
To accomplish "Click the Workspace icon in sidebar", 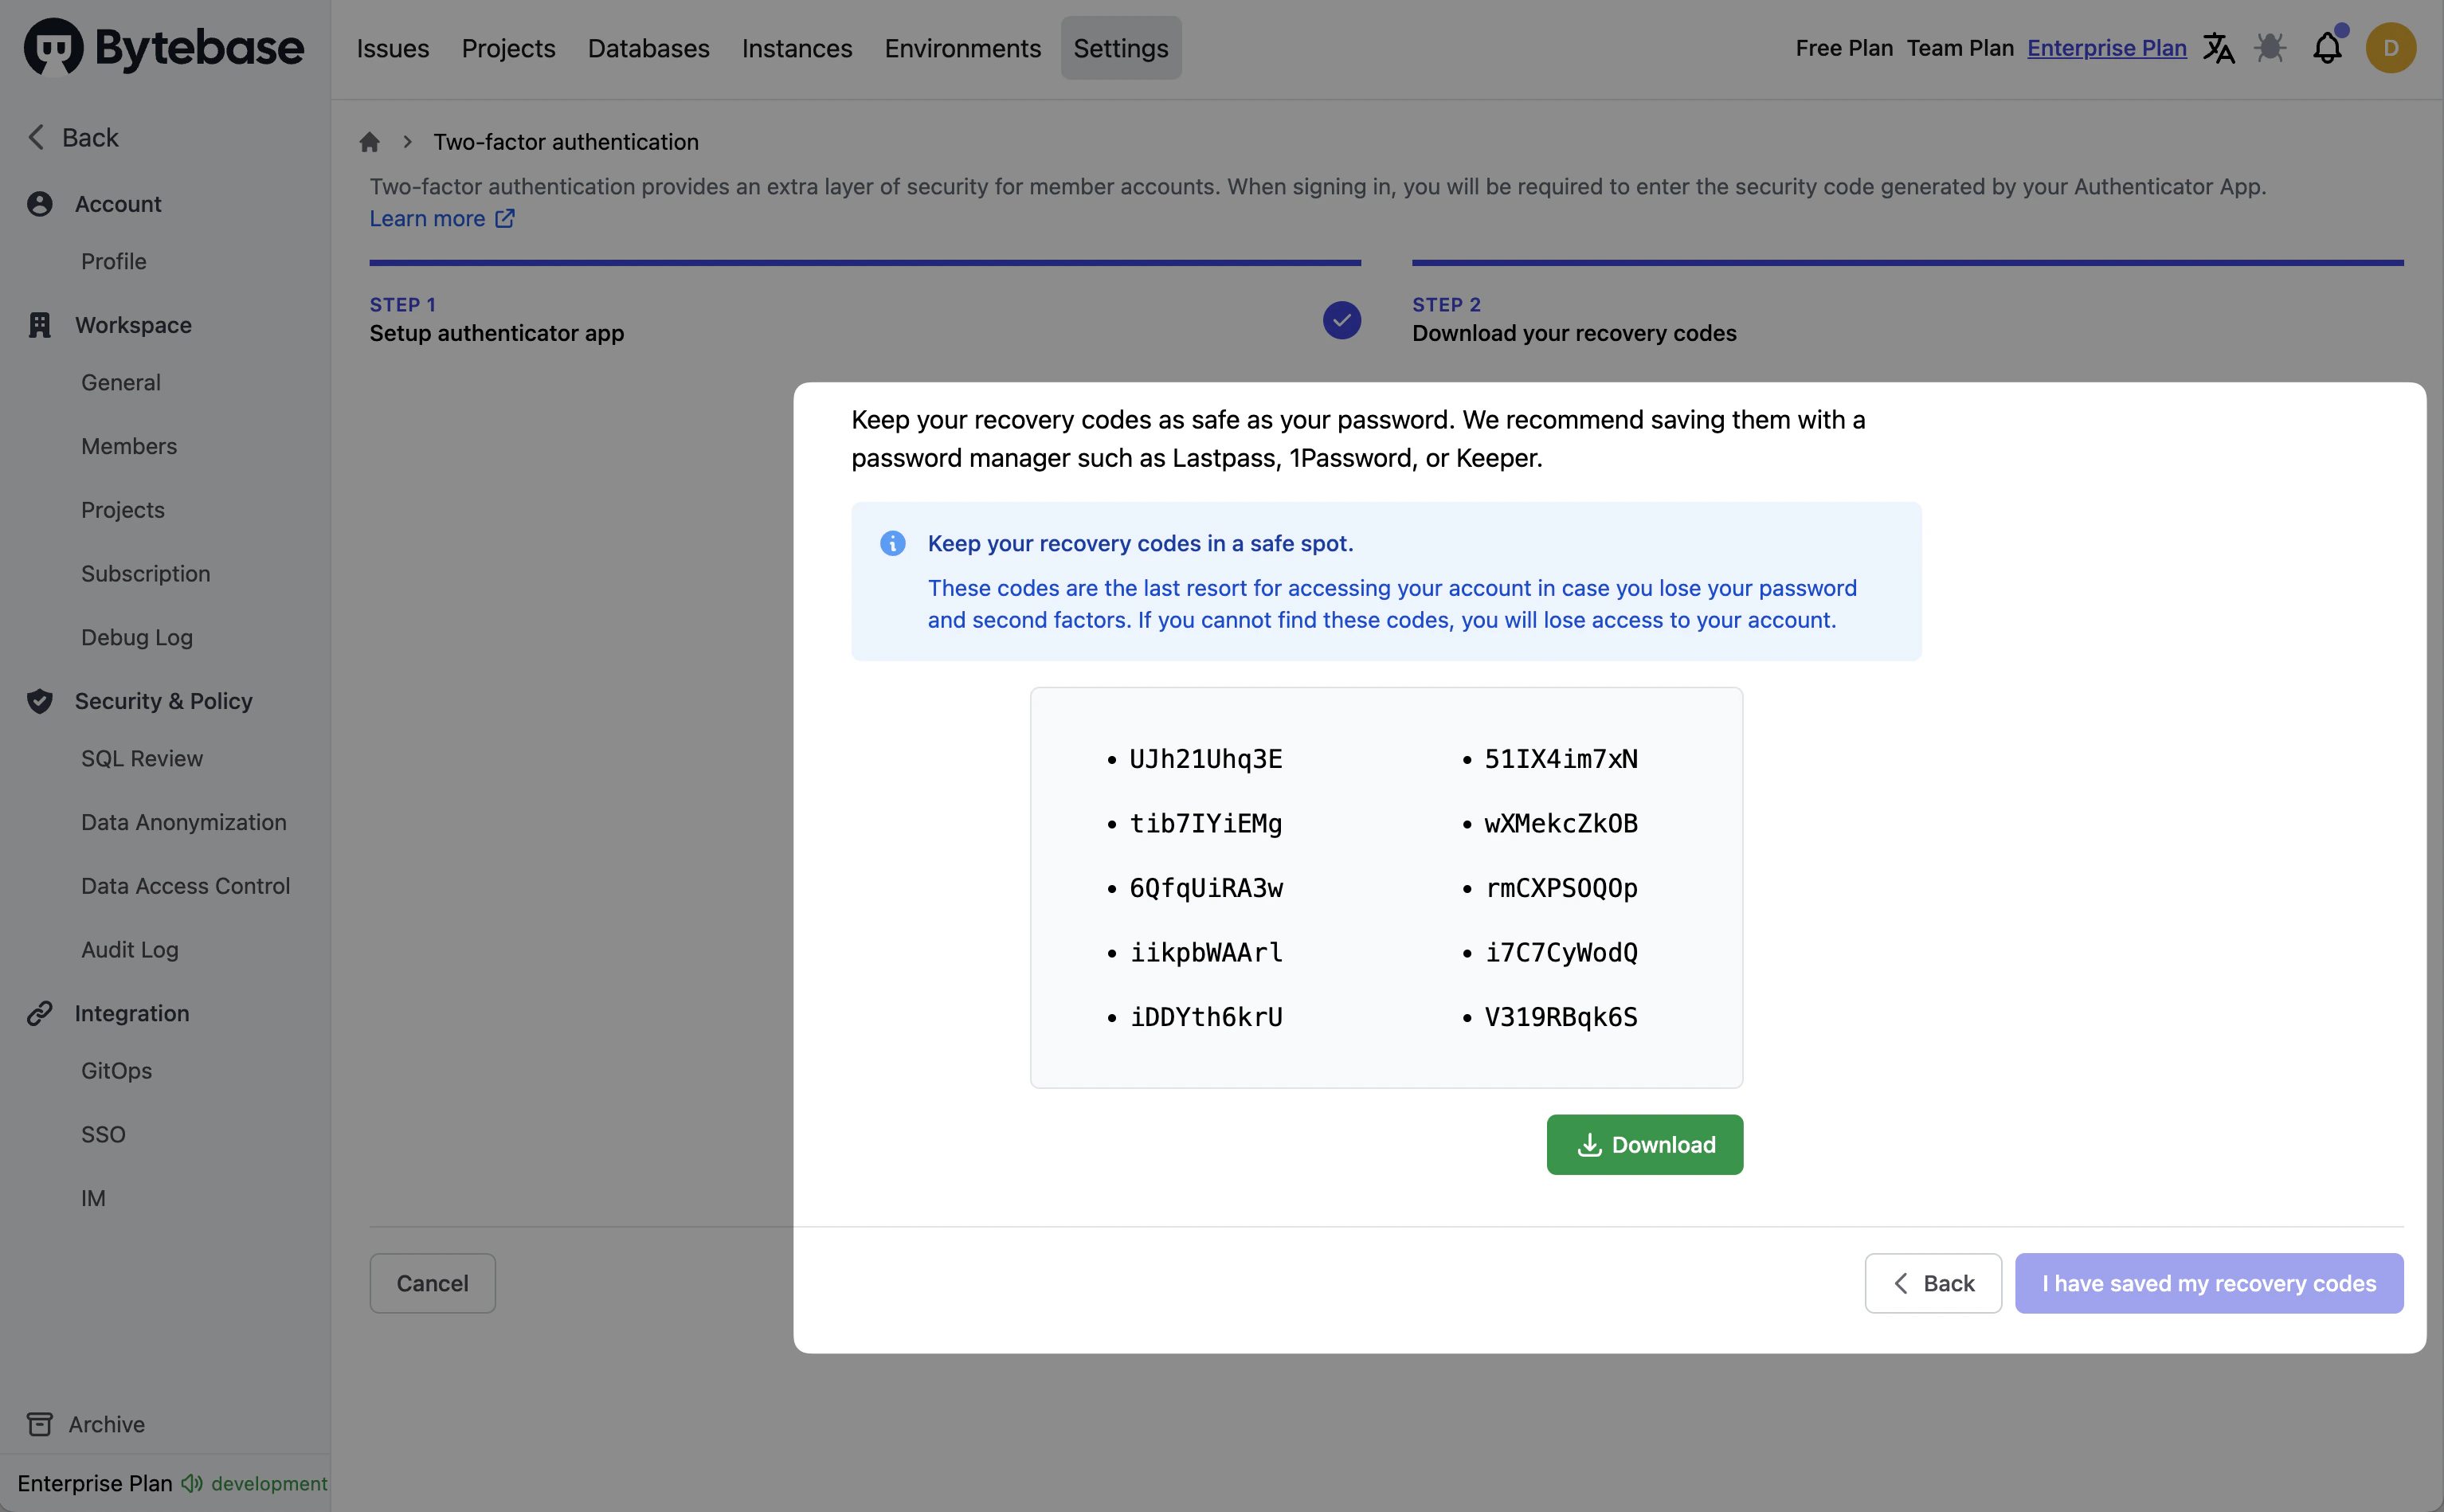I will point(39,324).
